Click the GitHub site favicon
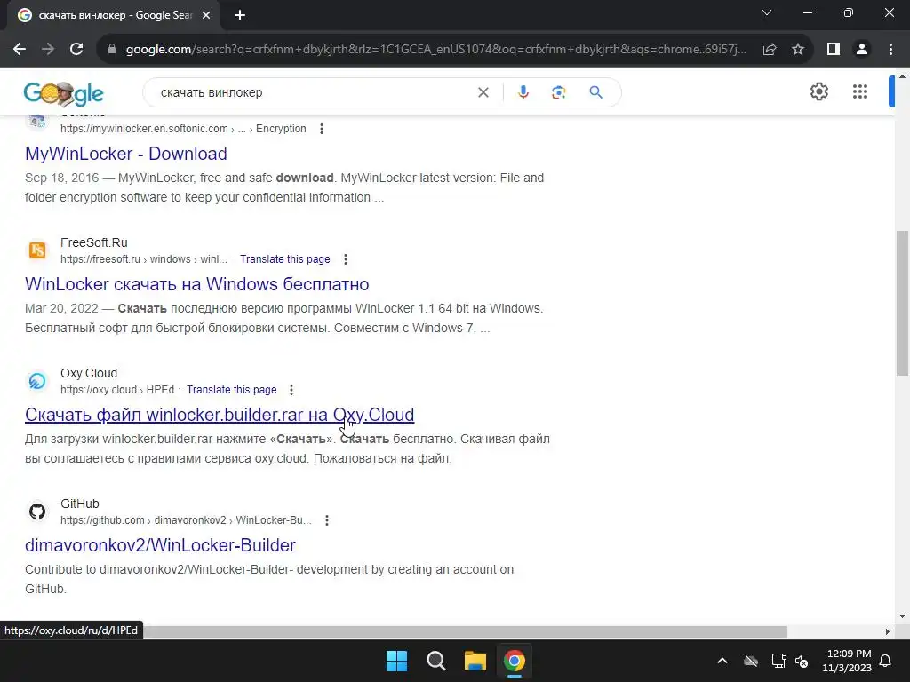The image size is (910, 682). [x=37, y=511]
